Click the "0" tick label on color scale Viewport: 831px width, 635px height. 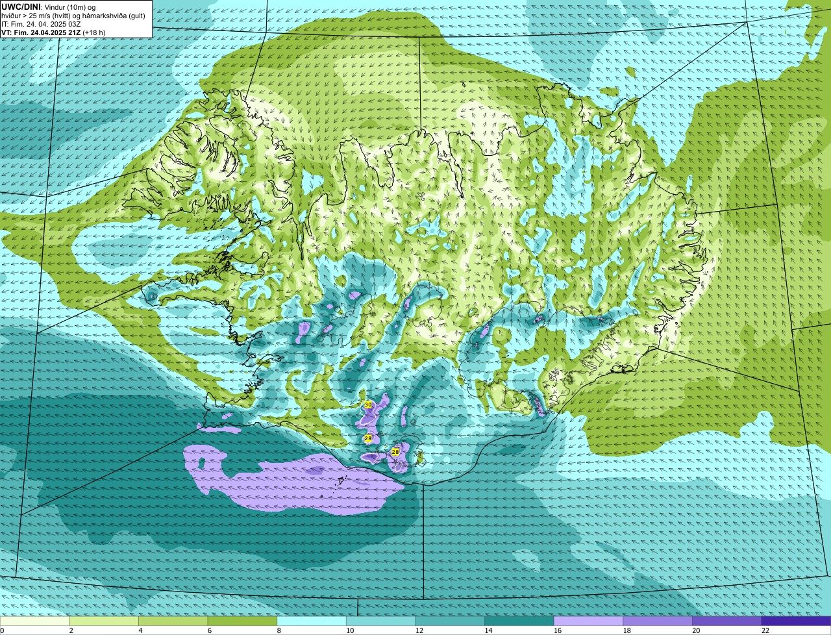pos(3,630)
